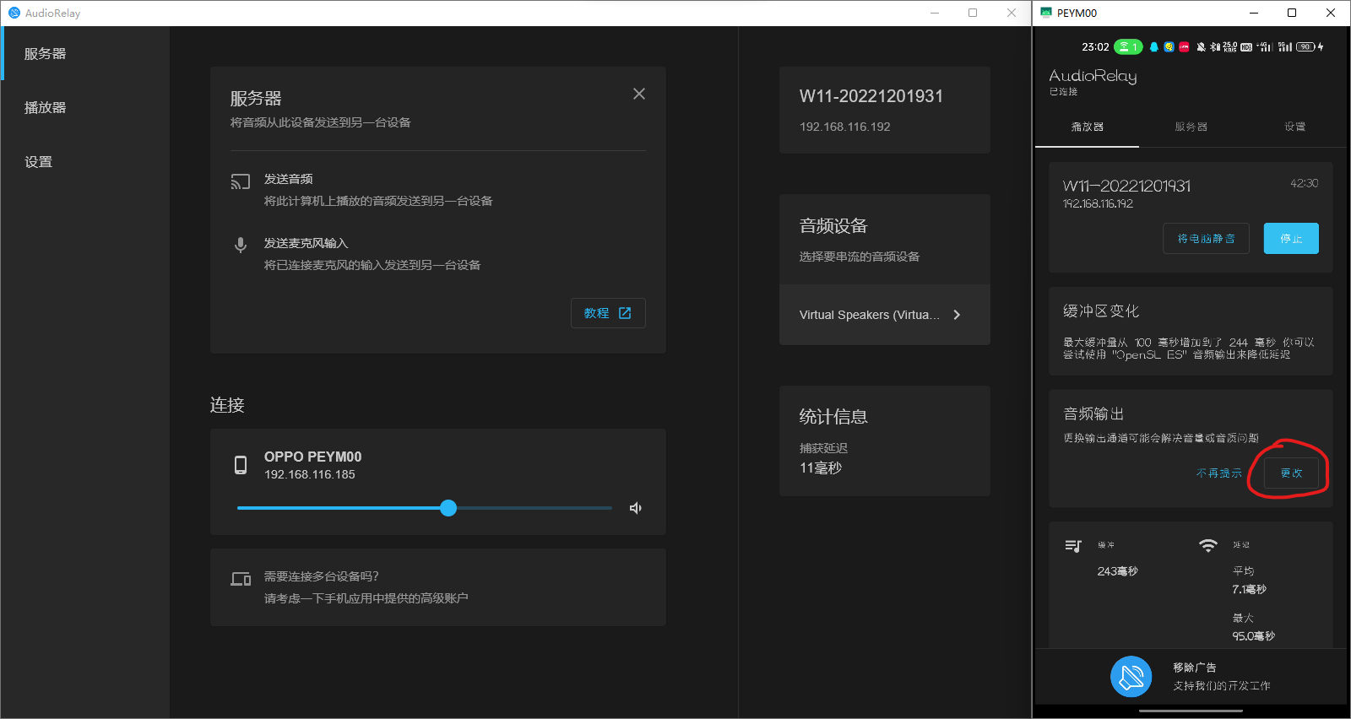Switch to 设置 tab in phone window
Viewport: 1351px width, 719px height.
click(x=1295, y=127)
